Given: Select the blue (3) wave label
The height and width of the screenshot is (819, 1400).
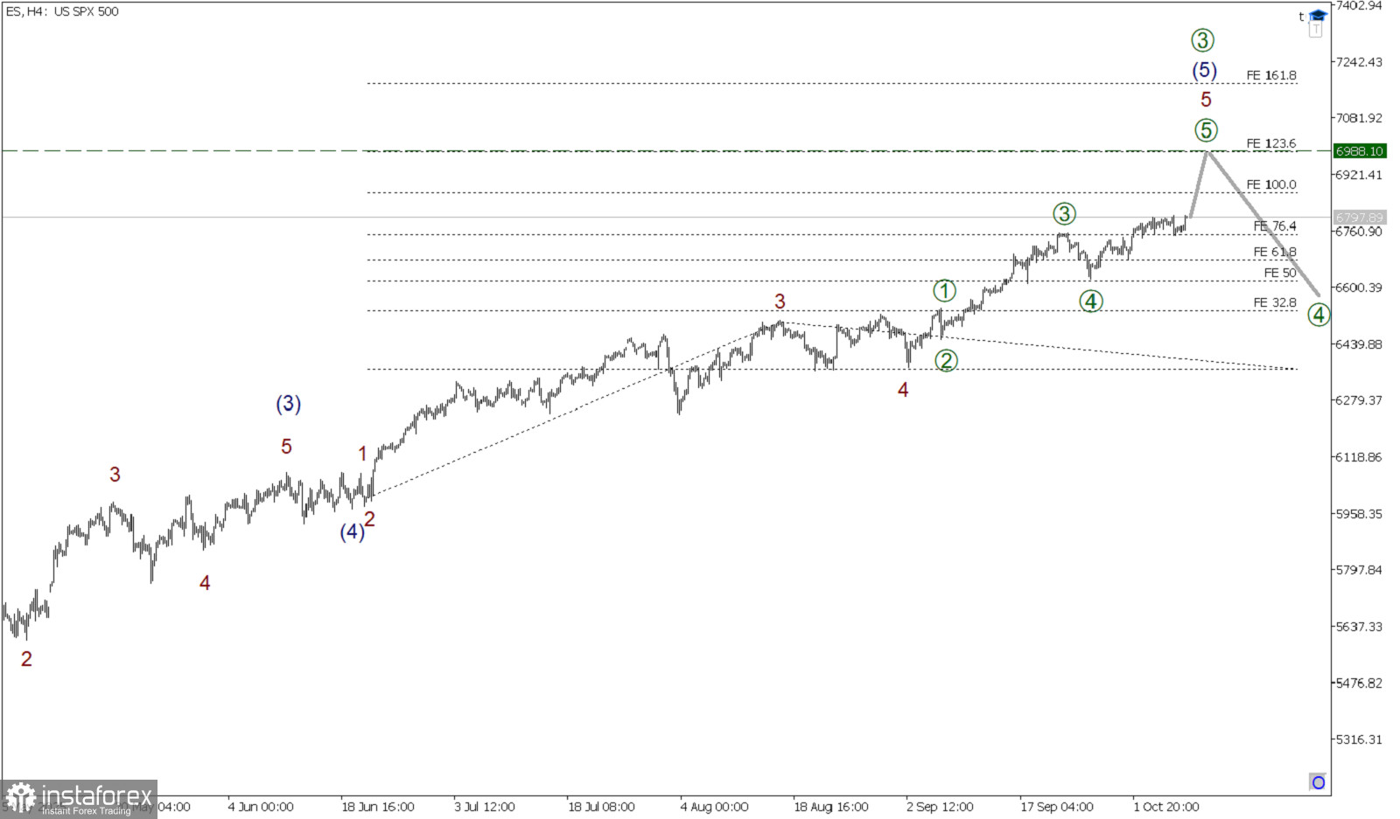Looking at the screenshot, I should [x=289, y=404].
